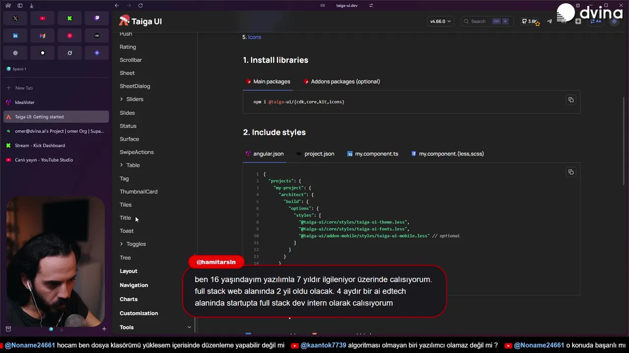Click the text direction AA switch icon

[596, 22]
